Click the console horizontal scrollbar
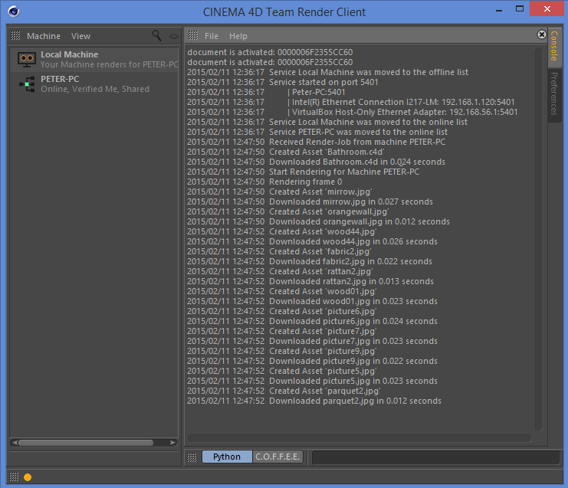 coord(360,438)
